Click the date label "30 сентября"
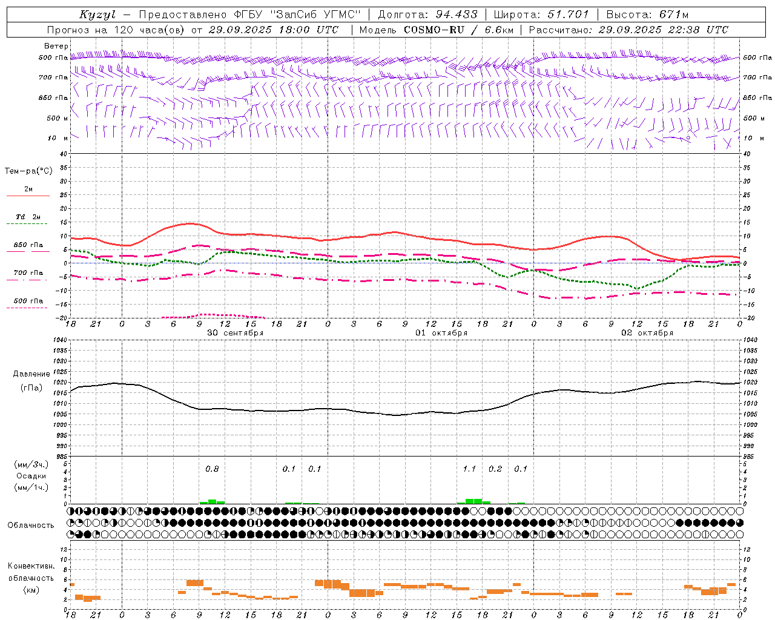775x620 pixels. pyautogui.click(x=236, y=333)
